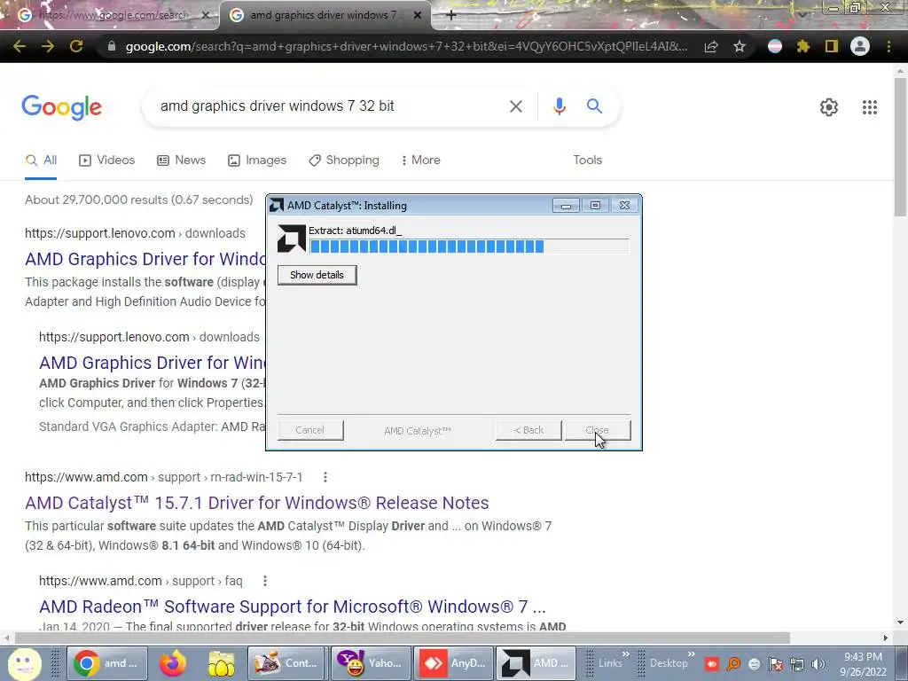The image size is (908, 681).
Task: Start voice search with microphone icon
Action: pyautogui.click(x=559, y=106)
